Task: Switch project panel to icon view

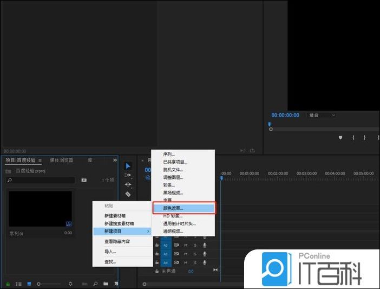Action: click(29, 284)
